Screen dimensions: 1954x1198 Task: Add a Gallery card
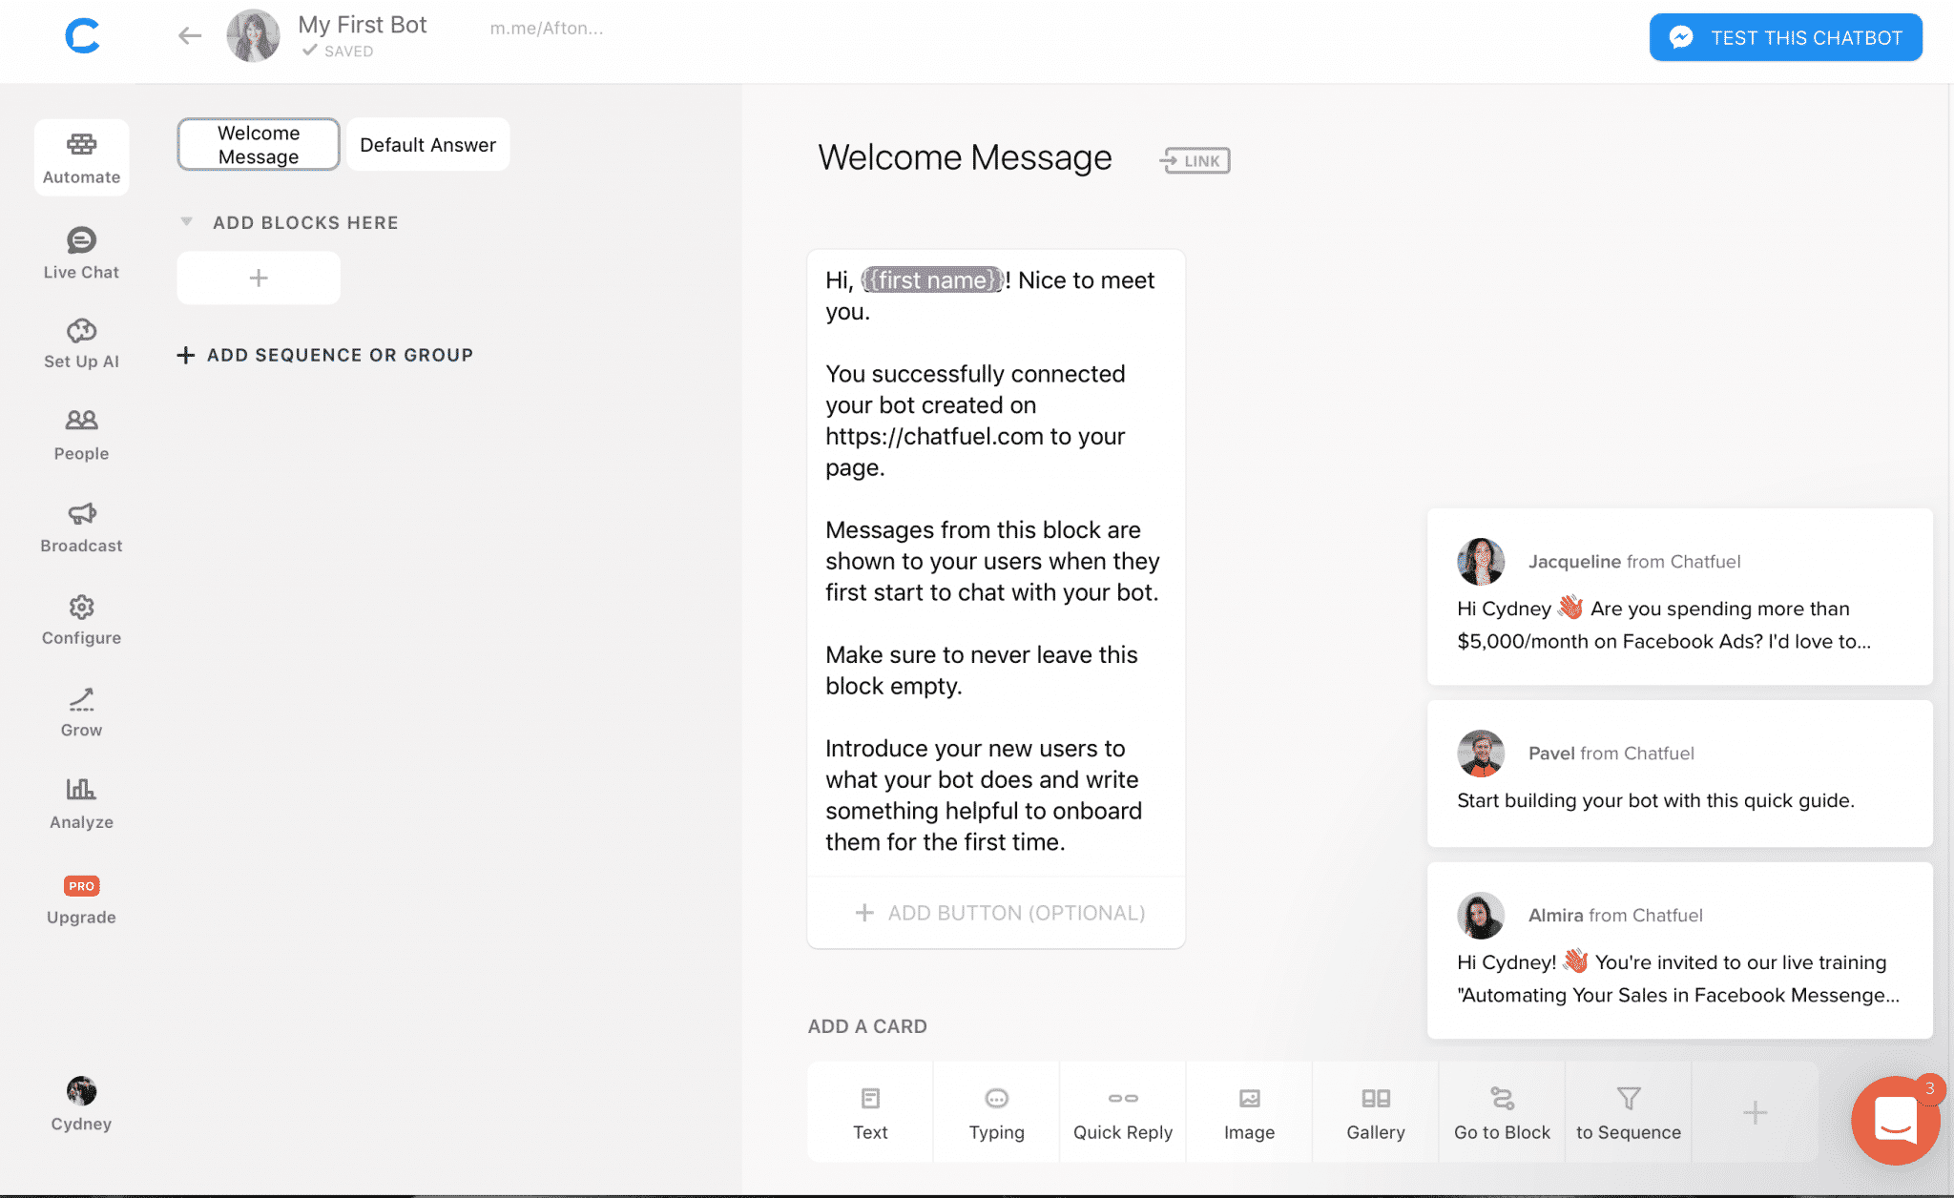pos(1375,1112)
